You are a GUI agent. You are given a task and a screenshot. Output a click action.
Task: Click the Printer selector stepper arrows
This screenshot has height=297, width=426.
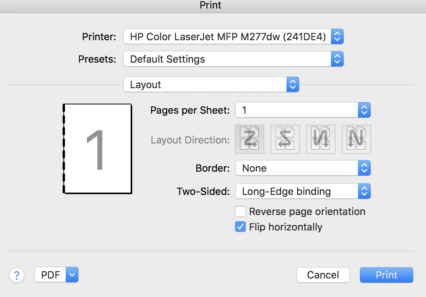(x=337, y=37)
